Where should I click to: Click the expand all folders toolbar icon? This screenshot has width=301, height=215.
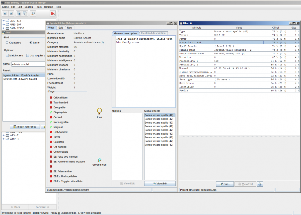click(x=19, y=13)
